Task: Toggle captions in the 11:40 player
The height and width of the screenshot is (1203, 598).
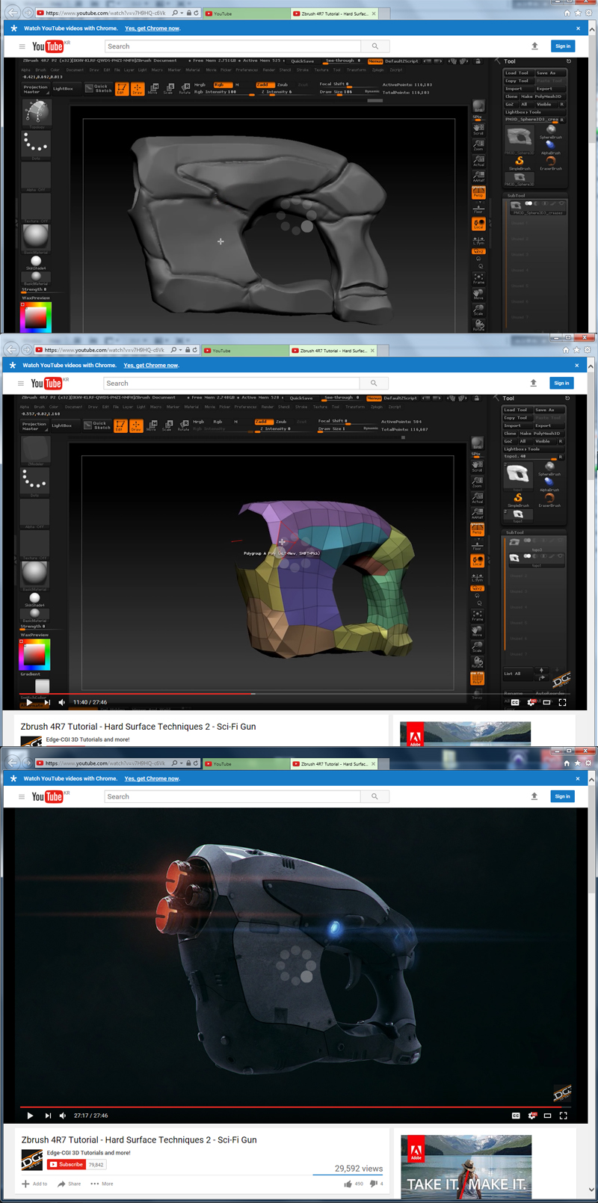Action: click(x=515, y=702)
